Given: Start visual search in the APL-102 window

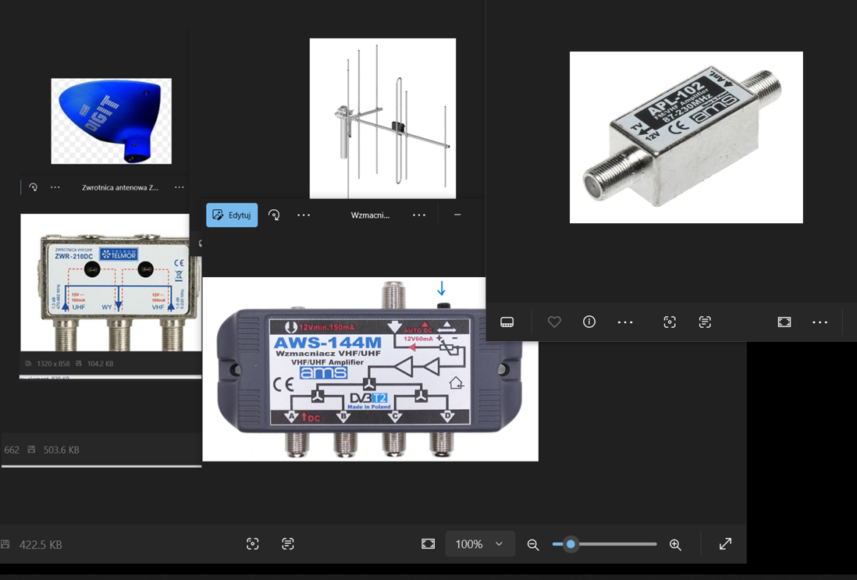Looking at the screenshot, I should coord(670,322).
